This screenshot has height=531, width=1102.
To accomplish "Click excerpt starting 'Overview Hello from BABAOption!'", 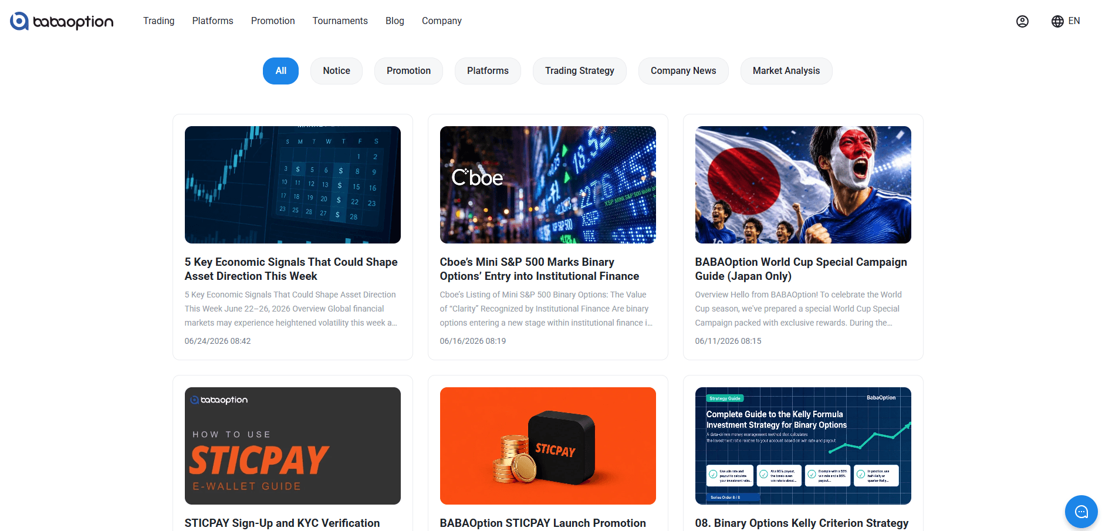I will tap(799, 309).
